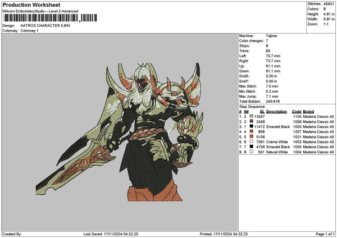Image resolution: width=337 pixels, height=238 pixels.
Task: Click the Stop Sequence heading
Action: coord(251,106)
